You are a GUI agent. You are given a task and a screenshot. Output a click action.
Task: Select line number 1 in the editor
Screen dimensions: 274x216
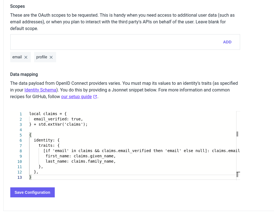click(x=21, y=114)
